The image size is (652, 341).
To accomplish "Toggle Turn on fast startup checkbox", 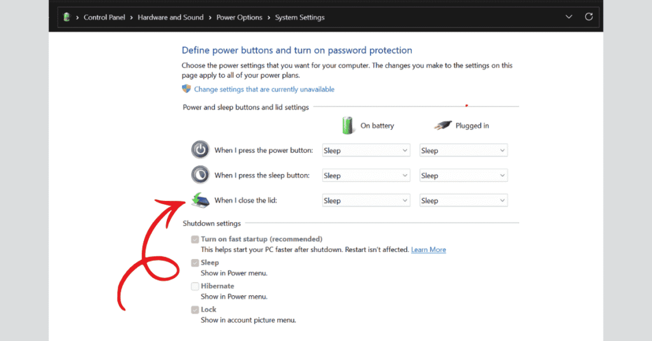I will [195, 239].
